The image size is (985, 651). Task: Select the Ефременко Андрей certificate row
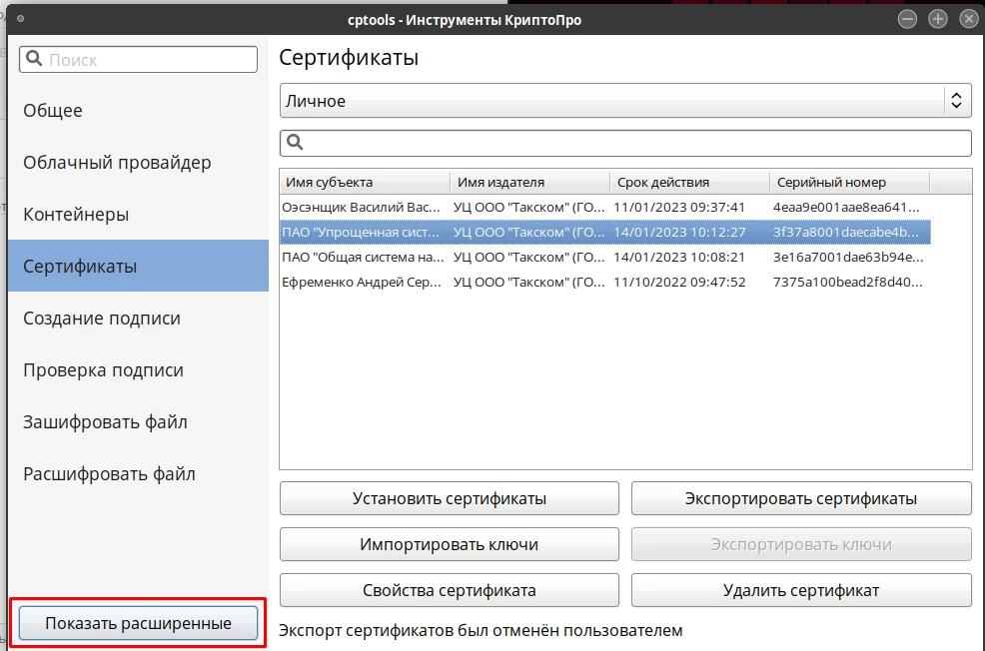pos(605,283)
